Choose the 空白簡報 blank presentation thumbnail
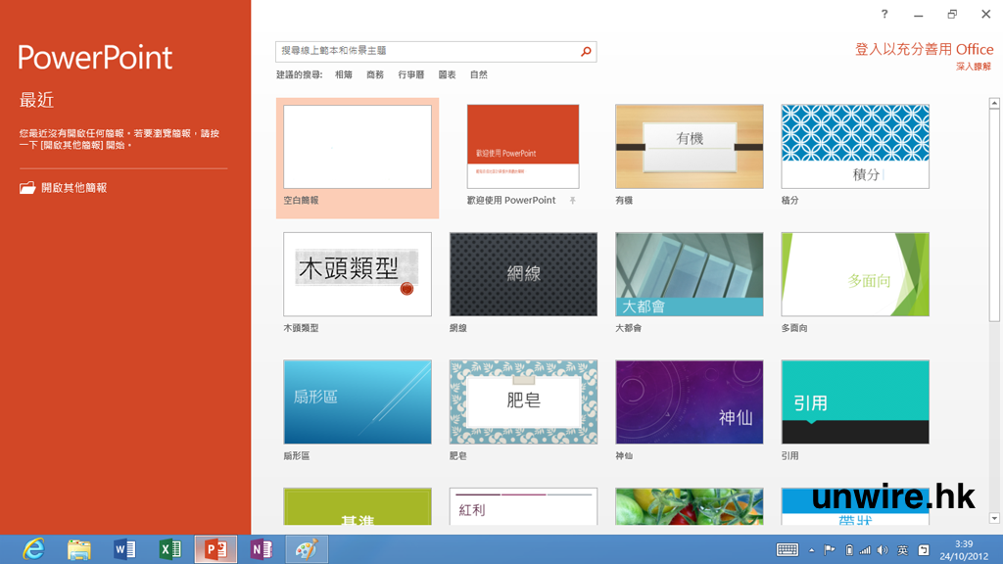Screen dimensions: 1003x564 coord(358,147)
